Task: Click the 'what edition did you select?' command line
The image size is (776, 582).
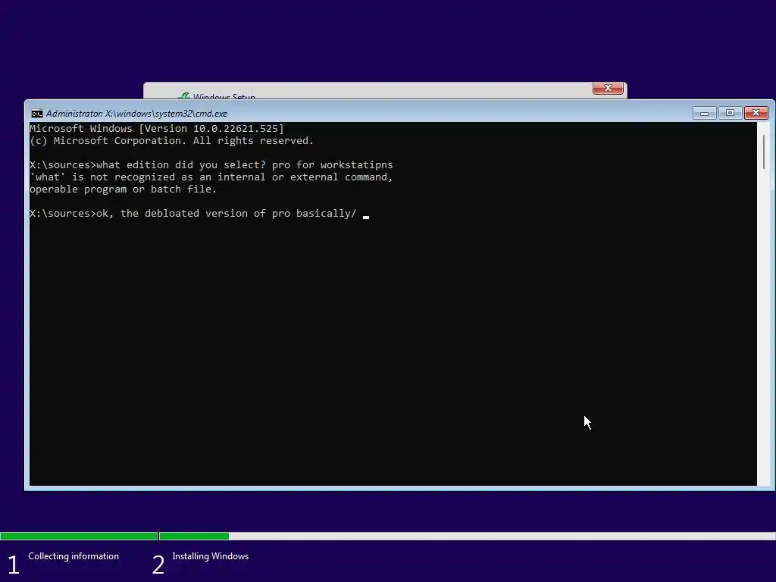Action: (211, 164)
